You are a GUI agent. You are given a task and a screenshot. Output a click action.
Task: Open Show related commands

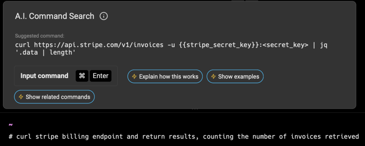(x=55, y=97)
